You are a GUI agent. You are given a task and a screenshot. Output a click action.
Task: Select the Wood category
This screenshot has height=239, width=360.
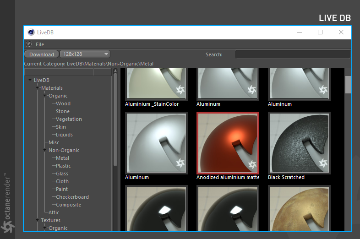(63, 103)
